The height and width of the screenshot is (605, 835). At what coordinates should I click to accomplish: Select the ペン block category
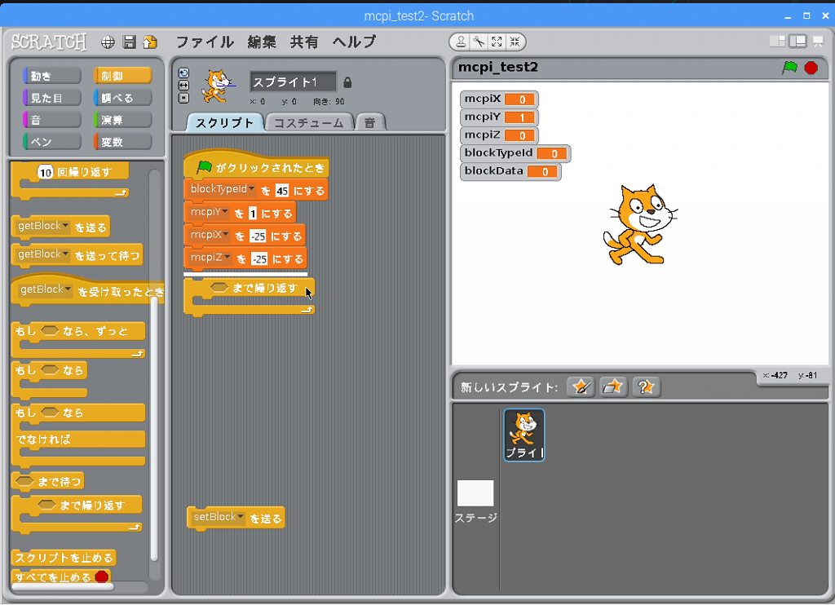(51, 141)
